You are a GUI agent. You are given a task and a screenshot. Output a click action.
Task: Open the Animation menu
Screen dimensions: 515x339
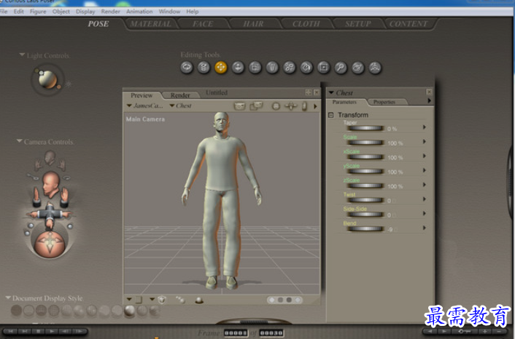tap(139, 12)
